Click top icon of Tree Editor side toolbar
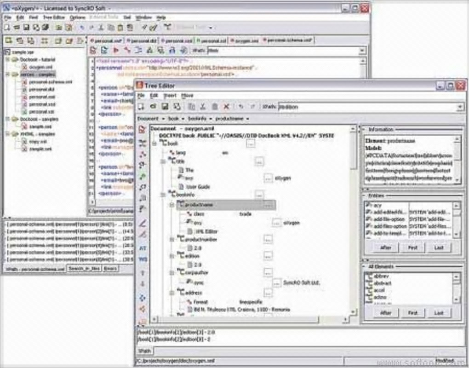Screen dimensions: 469x368 pyautogui.click(x=143, y=129)
